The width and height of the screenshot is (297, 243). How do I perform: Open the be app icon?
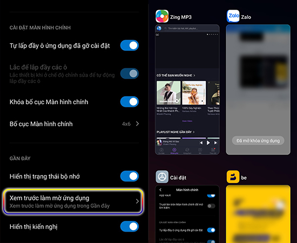coord(233,177)
